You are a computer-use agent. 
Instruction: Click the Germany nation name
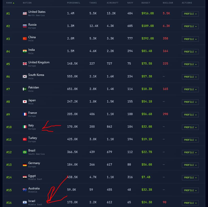coord(34,163)
